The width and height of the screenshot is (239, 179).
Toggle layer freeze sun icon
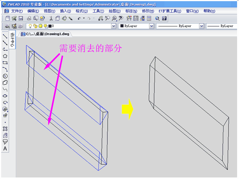[x=40, y=26]
